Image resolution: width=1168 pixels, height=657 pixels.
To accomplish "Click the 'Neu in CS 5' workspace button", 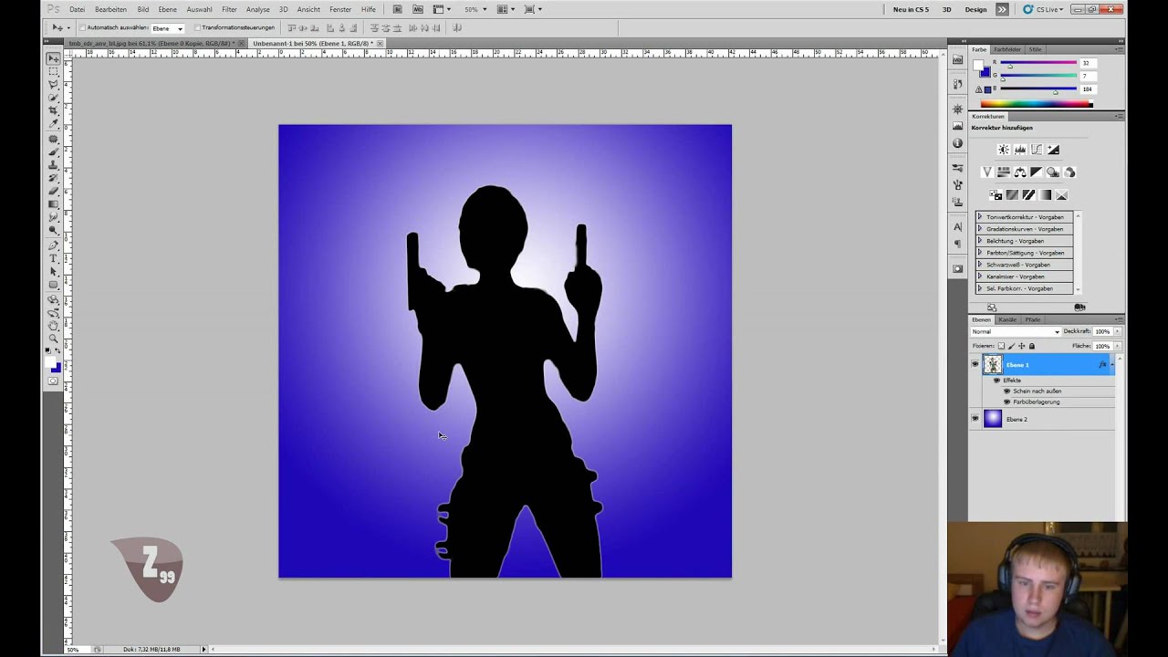I will click(911, 9).
